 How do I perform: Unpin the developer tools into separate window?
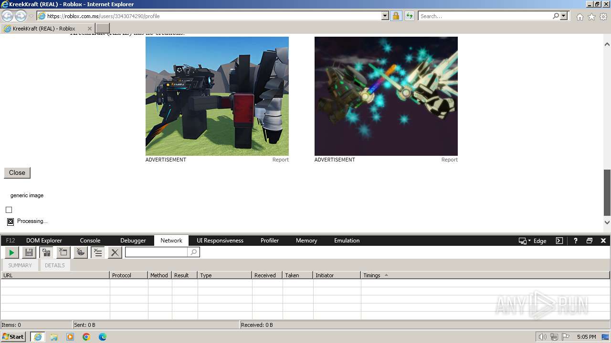(x=590, y=241)
